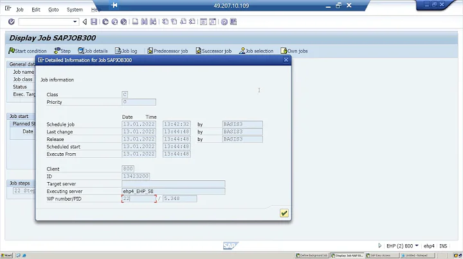This screenshot has width=463, height=259.
Task: Open the command field dropdown arrow
Action: [75, 22]
